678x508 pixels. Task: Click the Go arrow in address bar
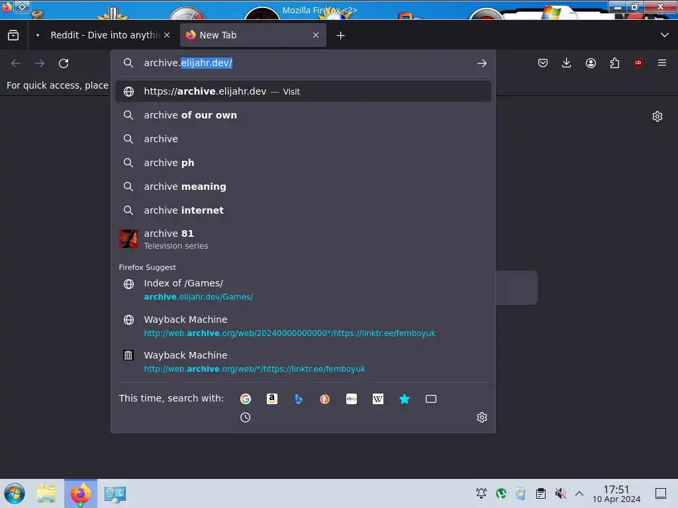coord(482,63)
